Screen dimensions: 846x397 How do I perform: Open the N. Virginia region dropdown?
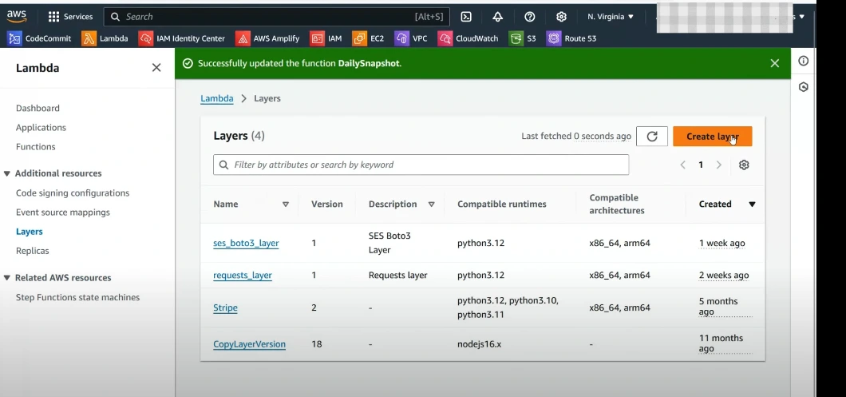coord(611,17)
